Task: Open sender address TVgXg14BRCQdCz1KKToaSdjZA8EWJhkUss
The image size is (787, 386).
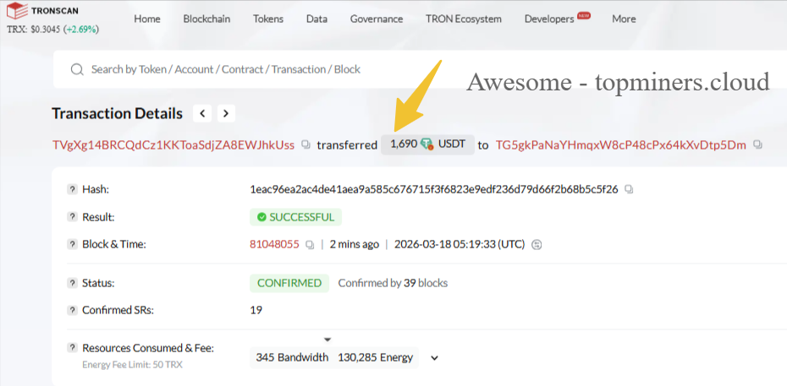Action: click(x=173, y=145)
